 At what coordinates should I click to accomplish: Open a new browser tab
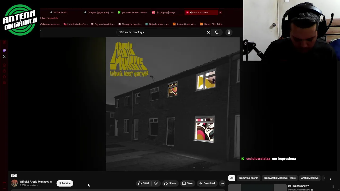point(220,12)
